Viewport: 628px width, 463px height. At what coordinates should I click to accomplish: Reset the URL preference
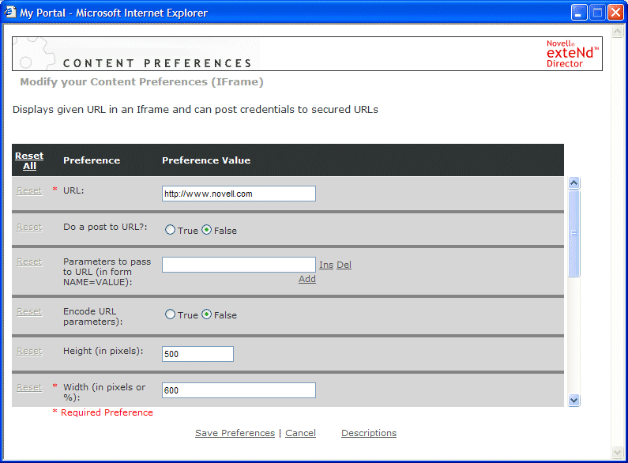[29, 190]
